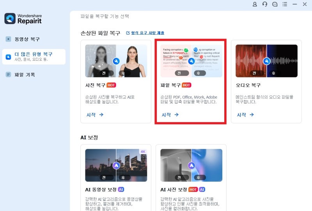The image size is (312, 211).
Task: Click the AI 사진 보정 card title
Action: click(x=174, y=190)
